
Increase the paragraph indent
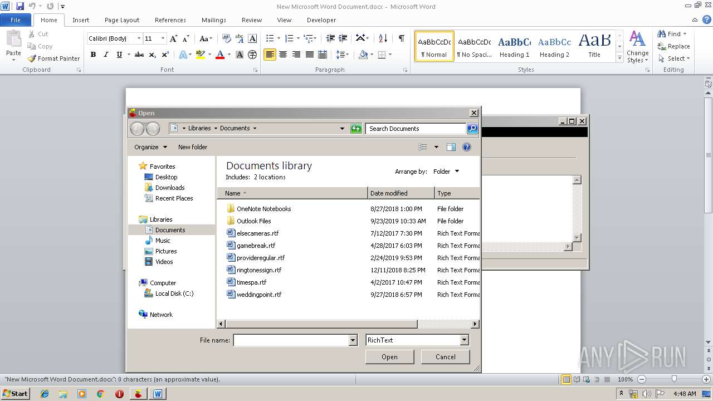343,38
